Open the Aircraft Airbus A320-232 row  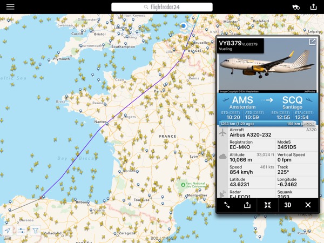[x=267, y=132]
